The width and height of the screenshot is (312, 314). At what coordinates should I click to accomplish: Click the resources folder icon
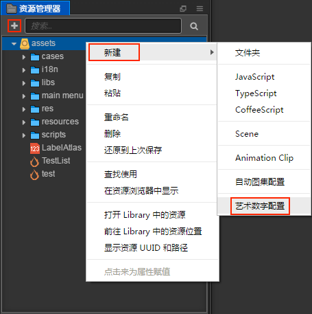pos(35,122)
